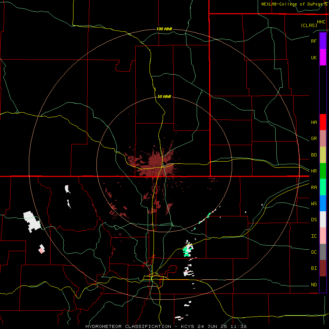Select the dusty pink GR legend swatch

click(323, 139)
